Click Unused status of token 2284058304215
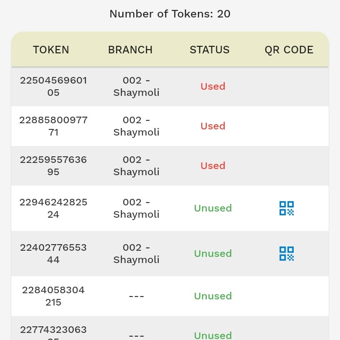The width and height of the screenshot is (340, 340). tap(213, 296)
